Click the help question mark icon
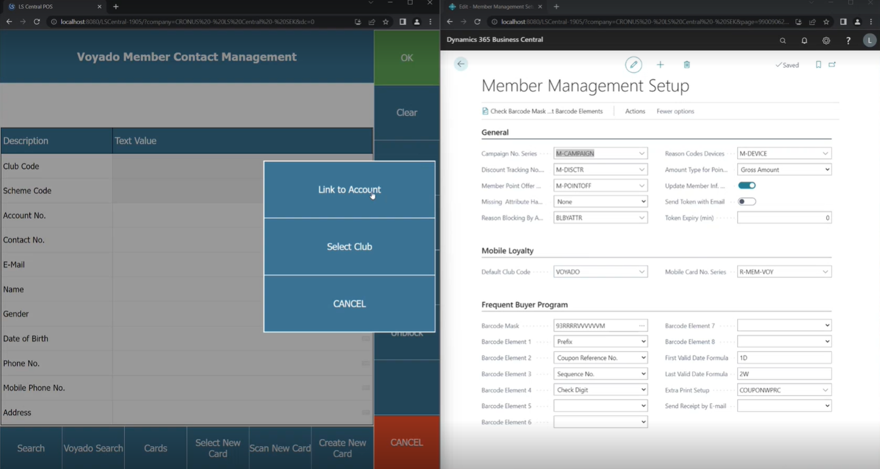Screen dimensions: 880x469 click(x=848, y=40)
